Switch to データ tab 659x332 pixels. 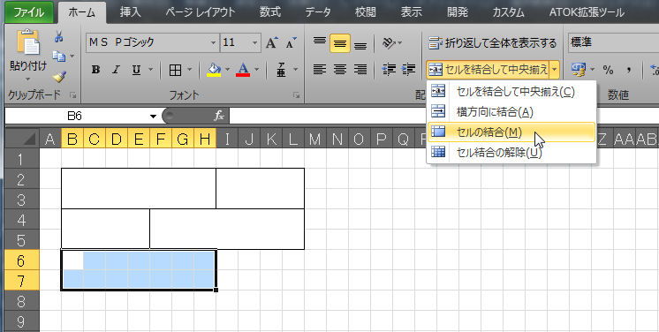(x=318, y=12)
